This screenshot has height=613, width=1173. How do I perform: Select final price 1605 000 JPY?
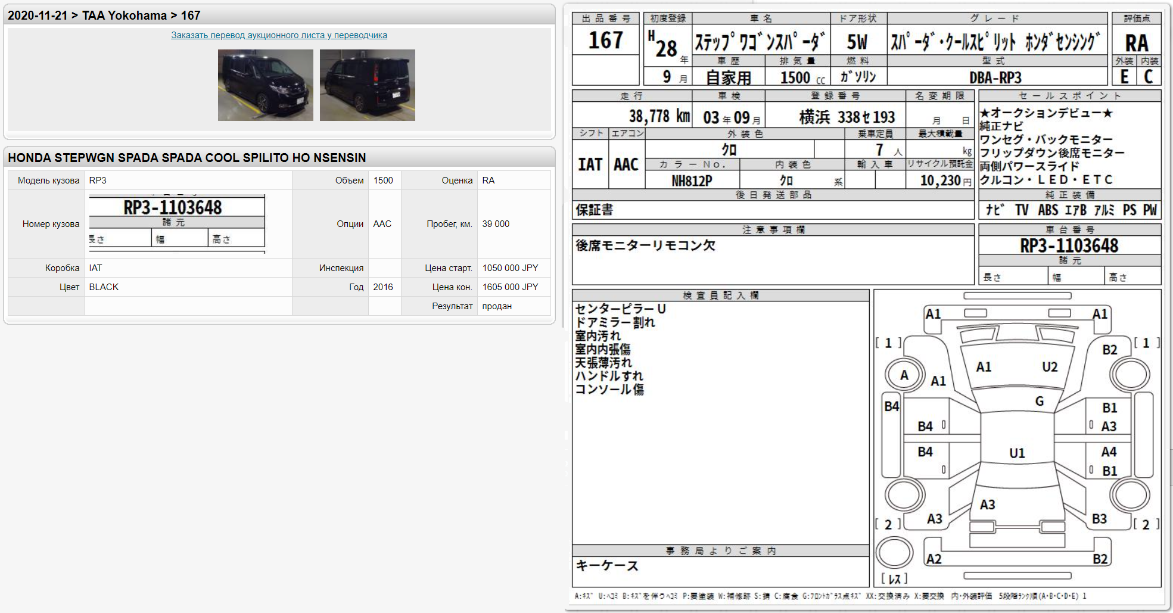[510, 287]
